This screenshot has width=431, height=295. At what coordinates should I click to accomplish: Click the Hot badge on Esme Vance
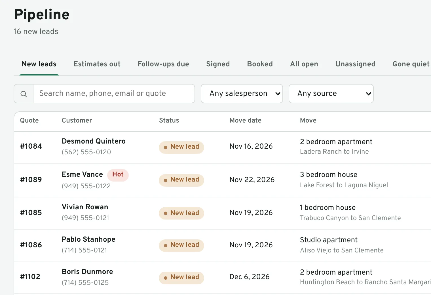118,175
